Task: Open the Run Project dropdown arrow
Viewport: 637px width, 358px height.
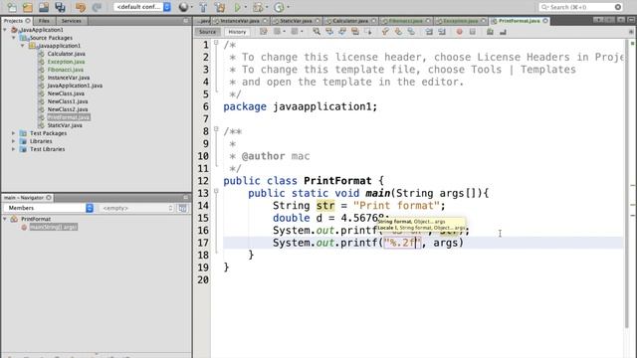Action: coord(246,7)
